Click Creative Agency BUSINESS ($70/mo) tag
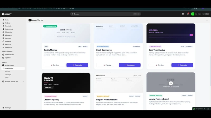The height and width of the screenshot is (118, 211). click(x=50, y=96)
